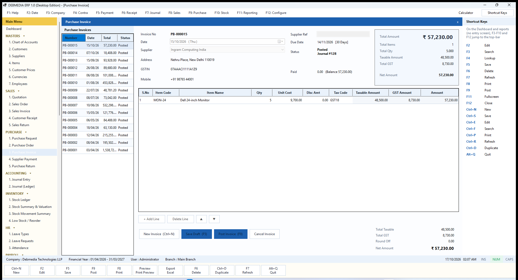Sort invoices by the Total column header
The height and width of the screenshot is (280, 518).
pyautogui.click(x=109, y=38)
